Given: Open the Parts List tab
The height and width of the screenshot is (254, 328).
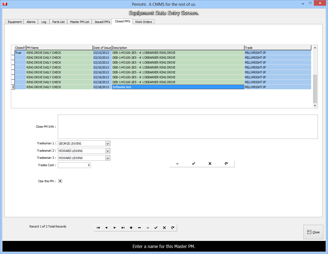Looking at the screenshot, I should [58, 22].
